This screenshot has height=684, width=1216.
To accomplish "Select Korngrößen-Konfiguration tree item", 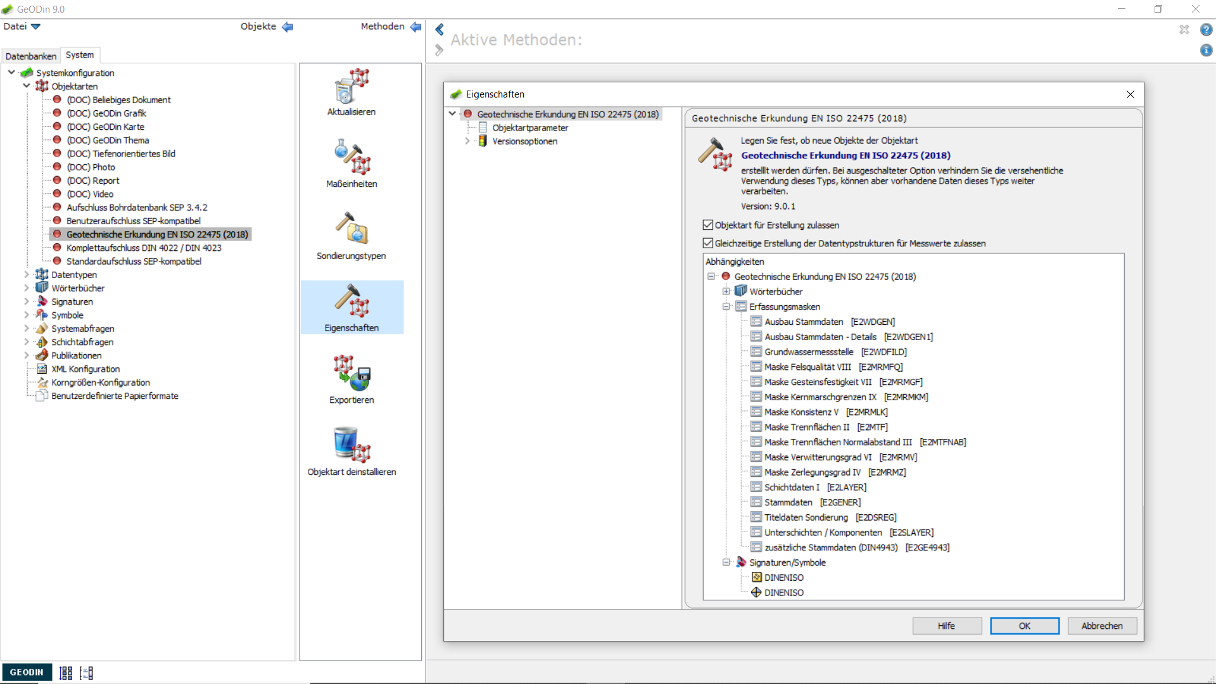I will 100,382.
